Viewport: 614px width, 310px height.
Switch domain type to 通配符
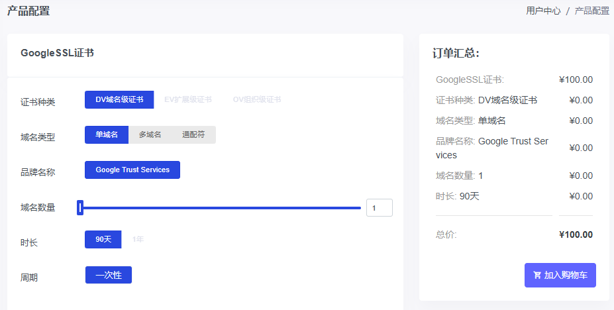click(193, 134)
